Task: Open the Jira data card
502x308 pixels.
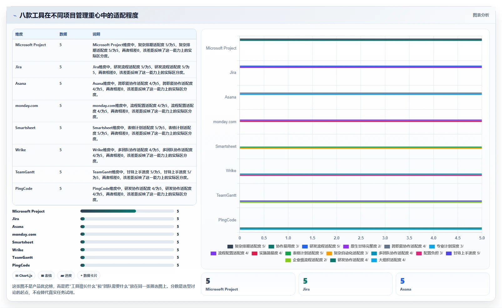Action: tap(345, 284)
